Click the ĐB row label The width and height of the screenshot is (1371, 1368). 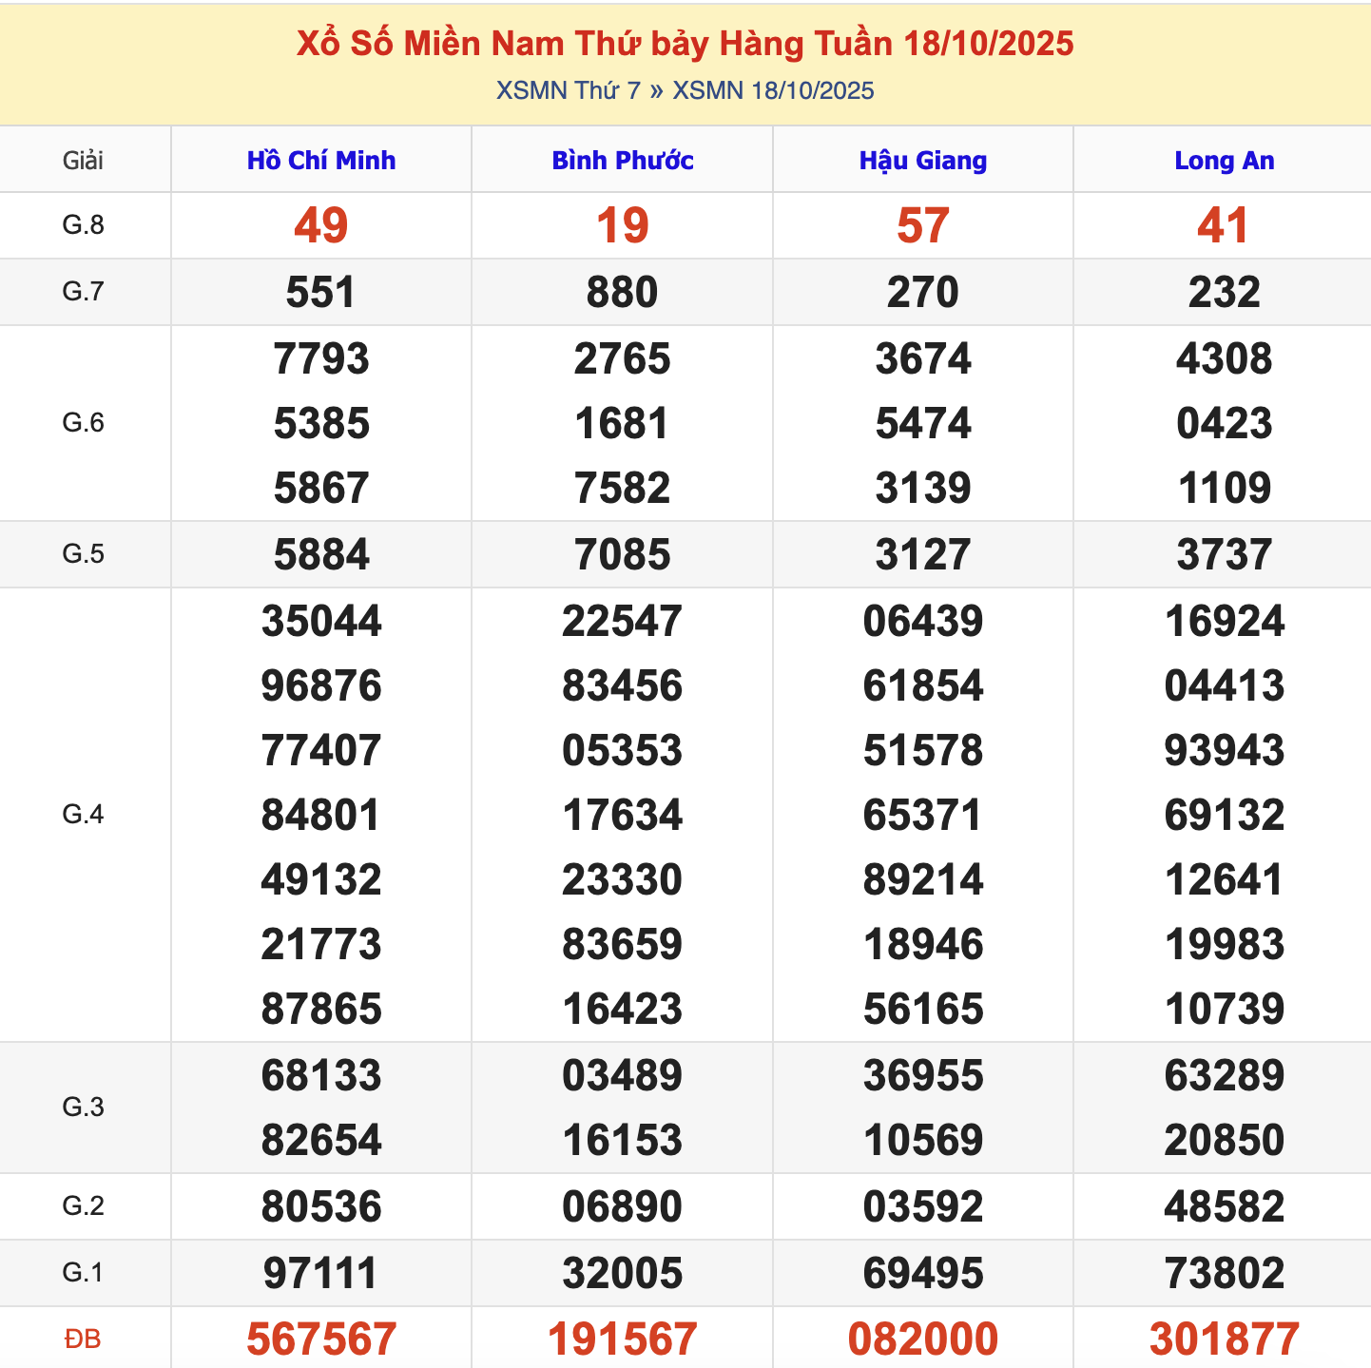click(83, 1339)
